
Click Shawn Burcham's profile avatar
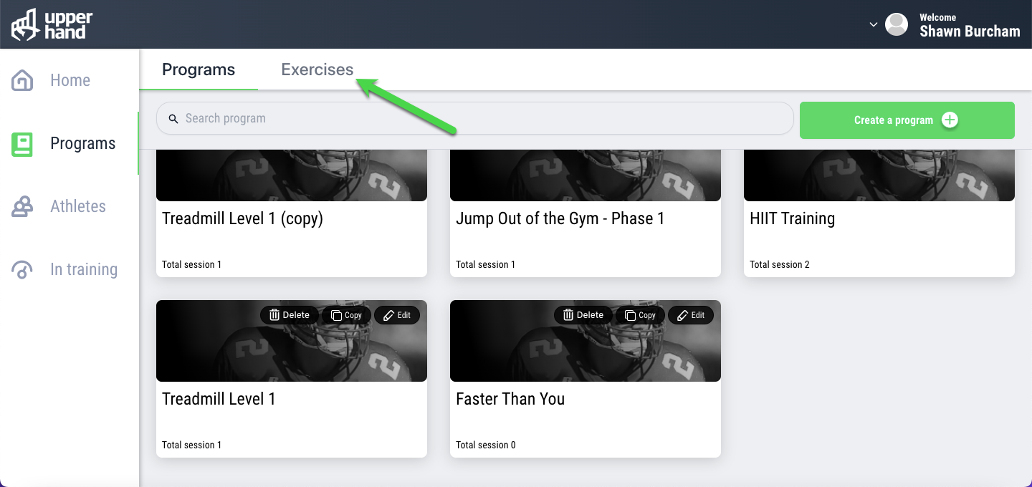click(x=897, y=24)
